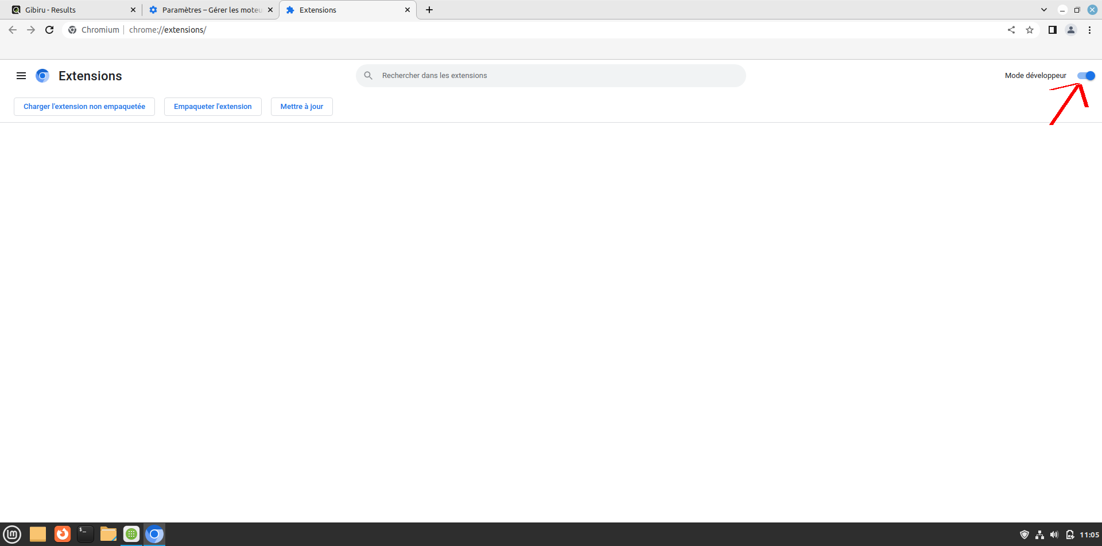Close the Paramètres tab
This screenshot has width=1102, height=546.
pos(270,10)
